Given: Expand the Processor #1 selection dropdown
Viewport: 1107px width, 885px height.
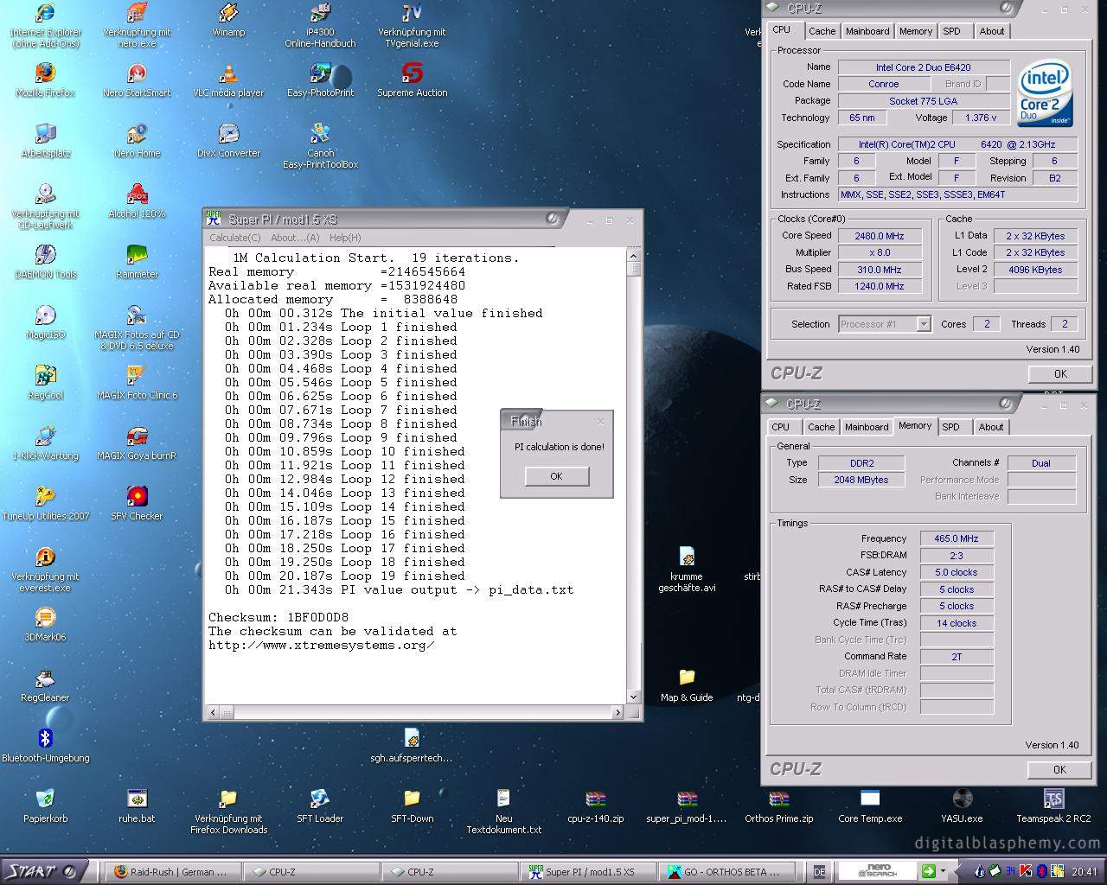Looking at the screenshot, I should [x=924, y=324].
